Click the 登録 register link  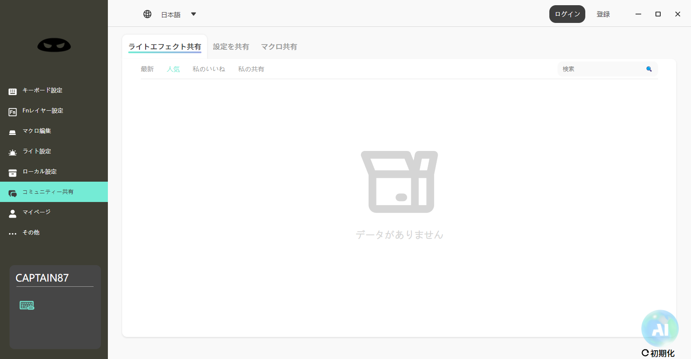click(603, 14)
